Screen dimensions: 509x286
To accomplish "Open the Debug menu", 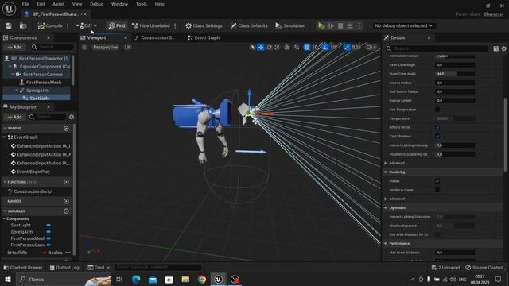I will [x=96, y=4].
